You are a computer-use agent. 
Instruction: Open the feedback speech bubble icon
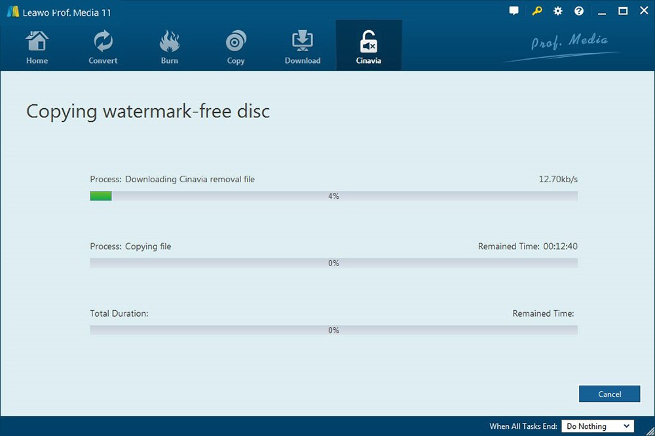(x=514, y=11)
